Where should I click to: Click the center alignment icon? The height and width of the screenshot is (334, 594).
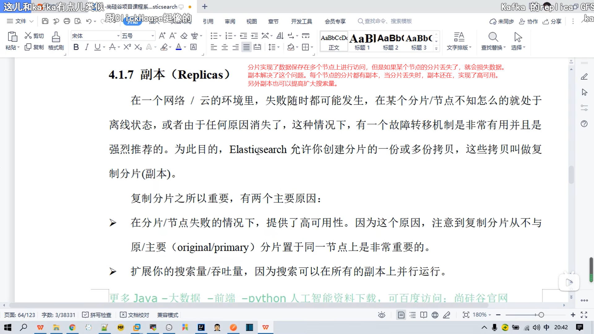(225, 47)
